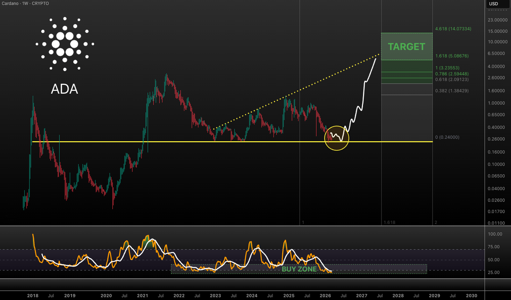Click 2028 on the time axis
This screenshot has width=511, height=300.
(x=398, y=295)
